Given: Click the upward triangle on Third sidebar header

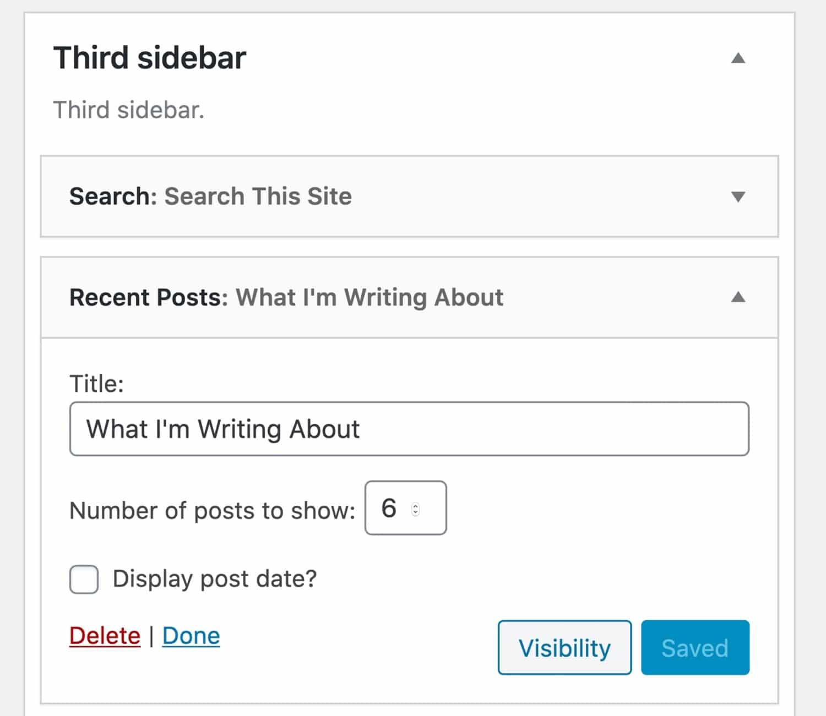Looking at the screenshot, I should (739, 57).
